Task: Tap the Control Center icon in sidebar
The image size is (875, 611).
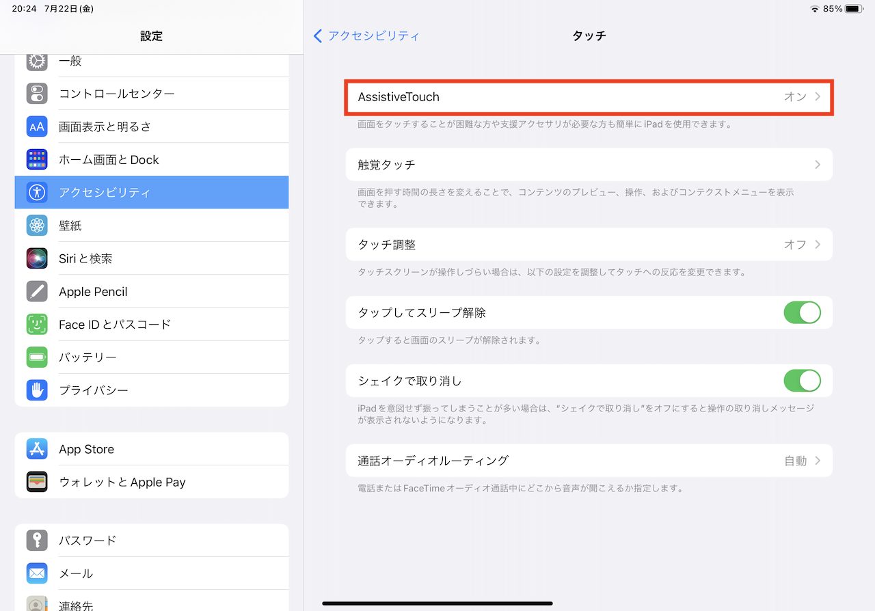Action: tap(37, 94)
